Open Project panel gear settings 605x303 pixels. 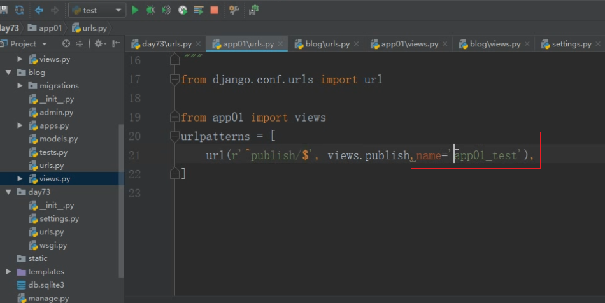101,44
